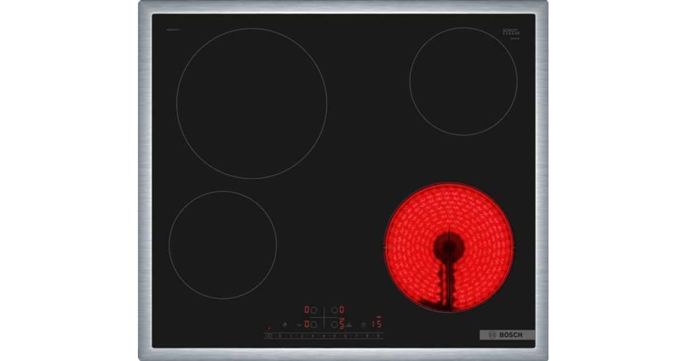The width and height of the screenshot is (687, 361).
Task: Set heat level 9 on slider
Action: pyautogui.click(x=378, y=336)
